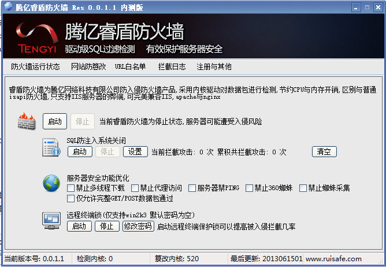The image size is (386, 267).
Task: Click 远程终端锁 heading text
Action: pos(131,215)
